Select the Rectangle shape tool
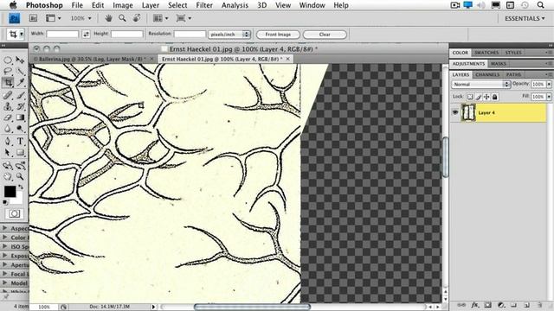This screenshot has height=311, width=554. [20, 153]
